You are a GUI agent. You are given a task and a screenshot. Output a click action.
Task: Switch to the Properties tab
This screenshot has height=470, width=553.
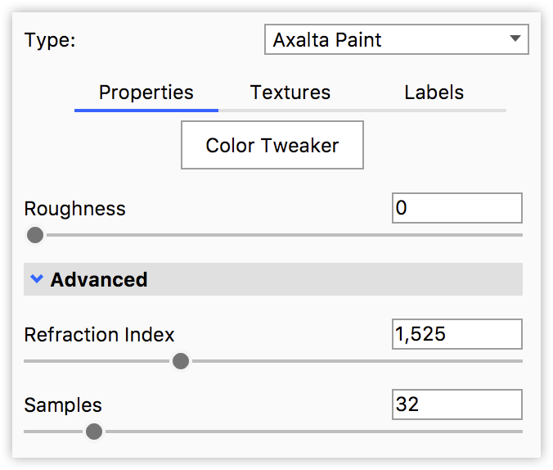pyautogui.click(x=146, y=93)
